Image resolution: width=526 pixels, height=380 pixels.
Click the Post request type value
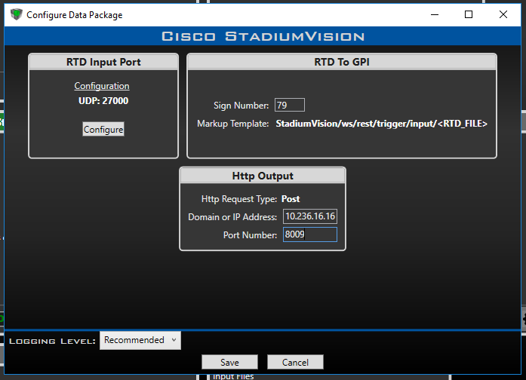point(291,199)
